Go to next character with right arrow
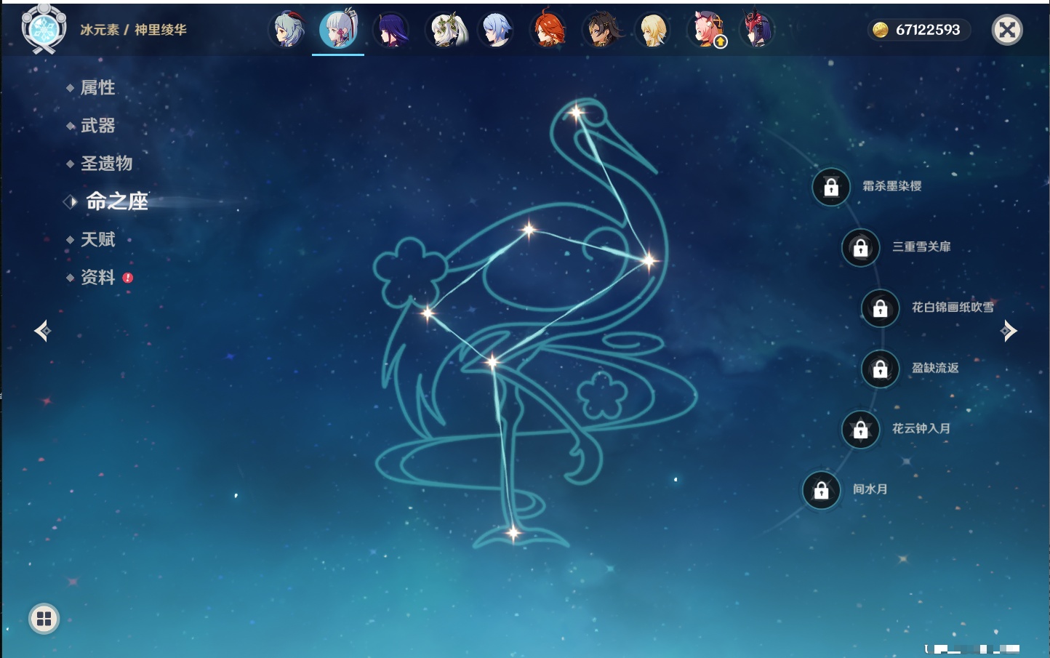This screenshot has width=1050, height=658. click(1009, 331)
